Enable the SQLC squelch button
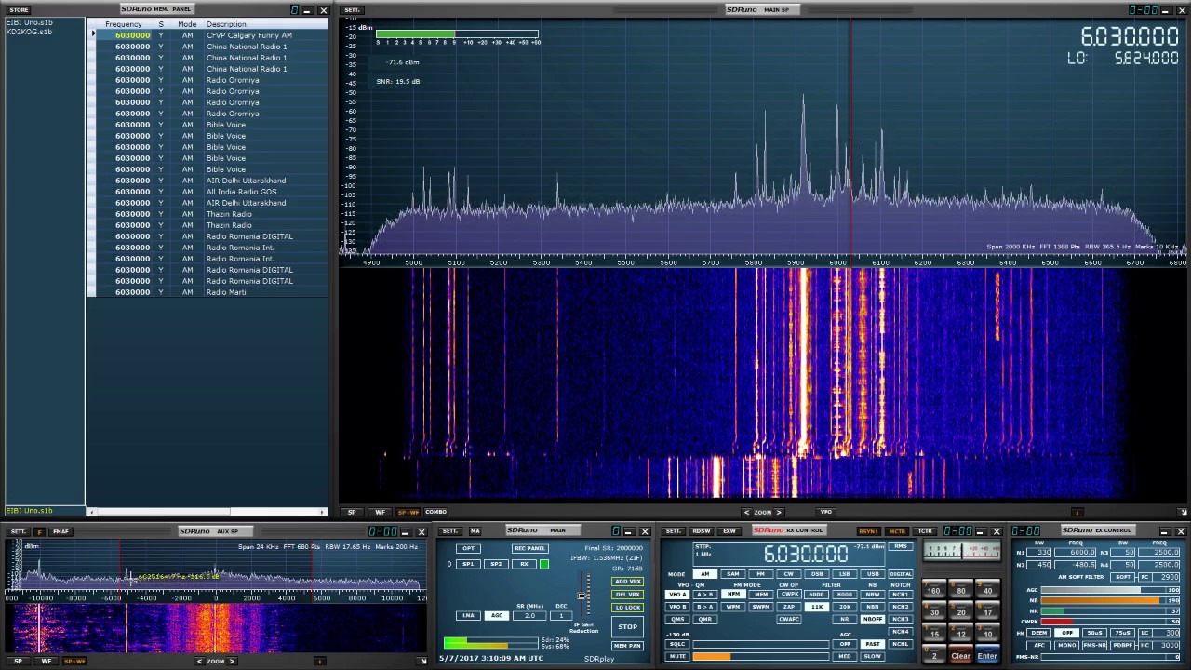 click(x=677, y=644)
